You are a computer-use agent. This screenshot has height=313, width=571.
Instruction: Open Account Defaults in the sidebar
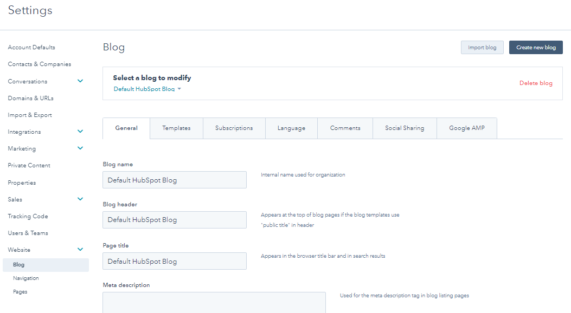point(31,48)
